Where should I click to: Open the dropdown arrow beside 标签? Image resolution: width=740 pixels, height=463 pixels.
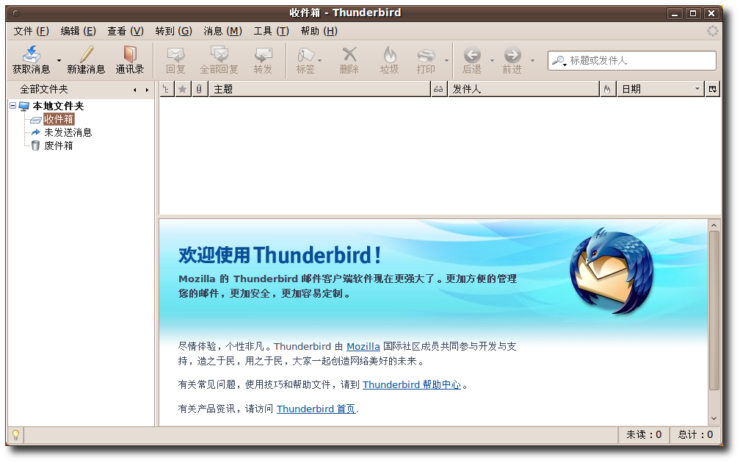coord(320,60)
